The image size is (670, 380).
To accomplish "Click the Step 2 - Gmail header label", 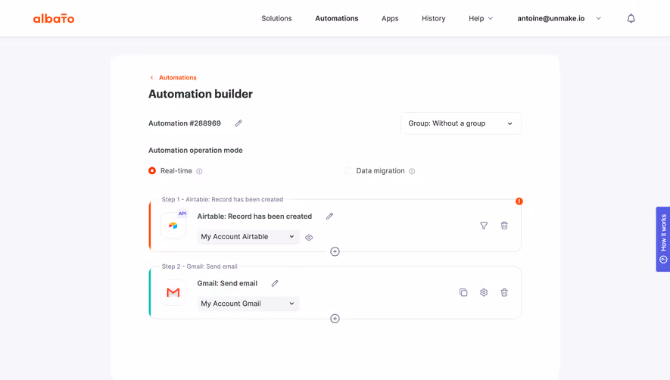I will click(199, 266).
